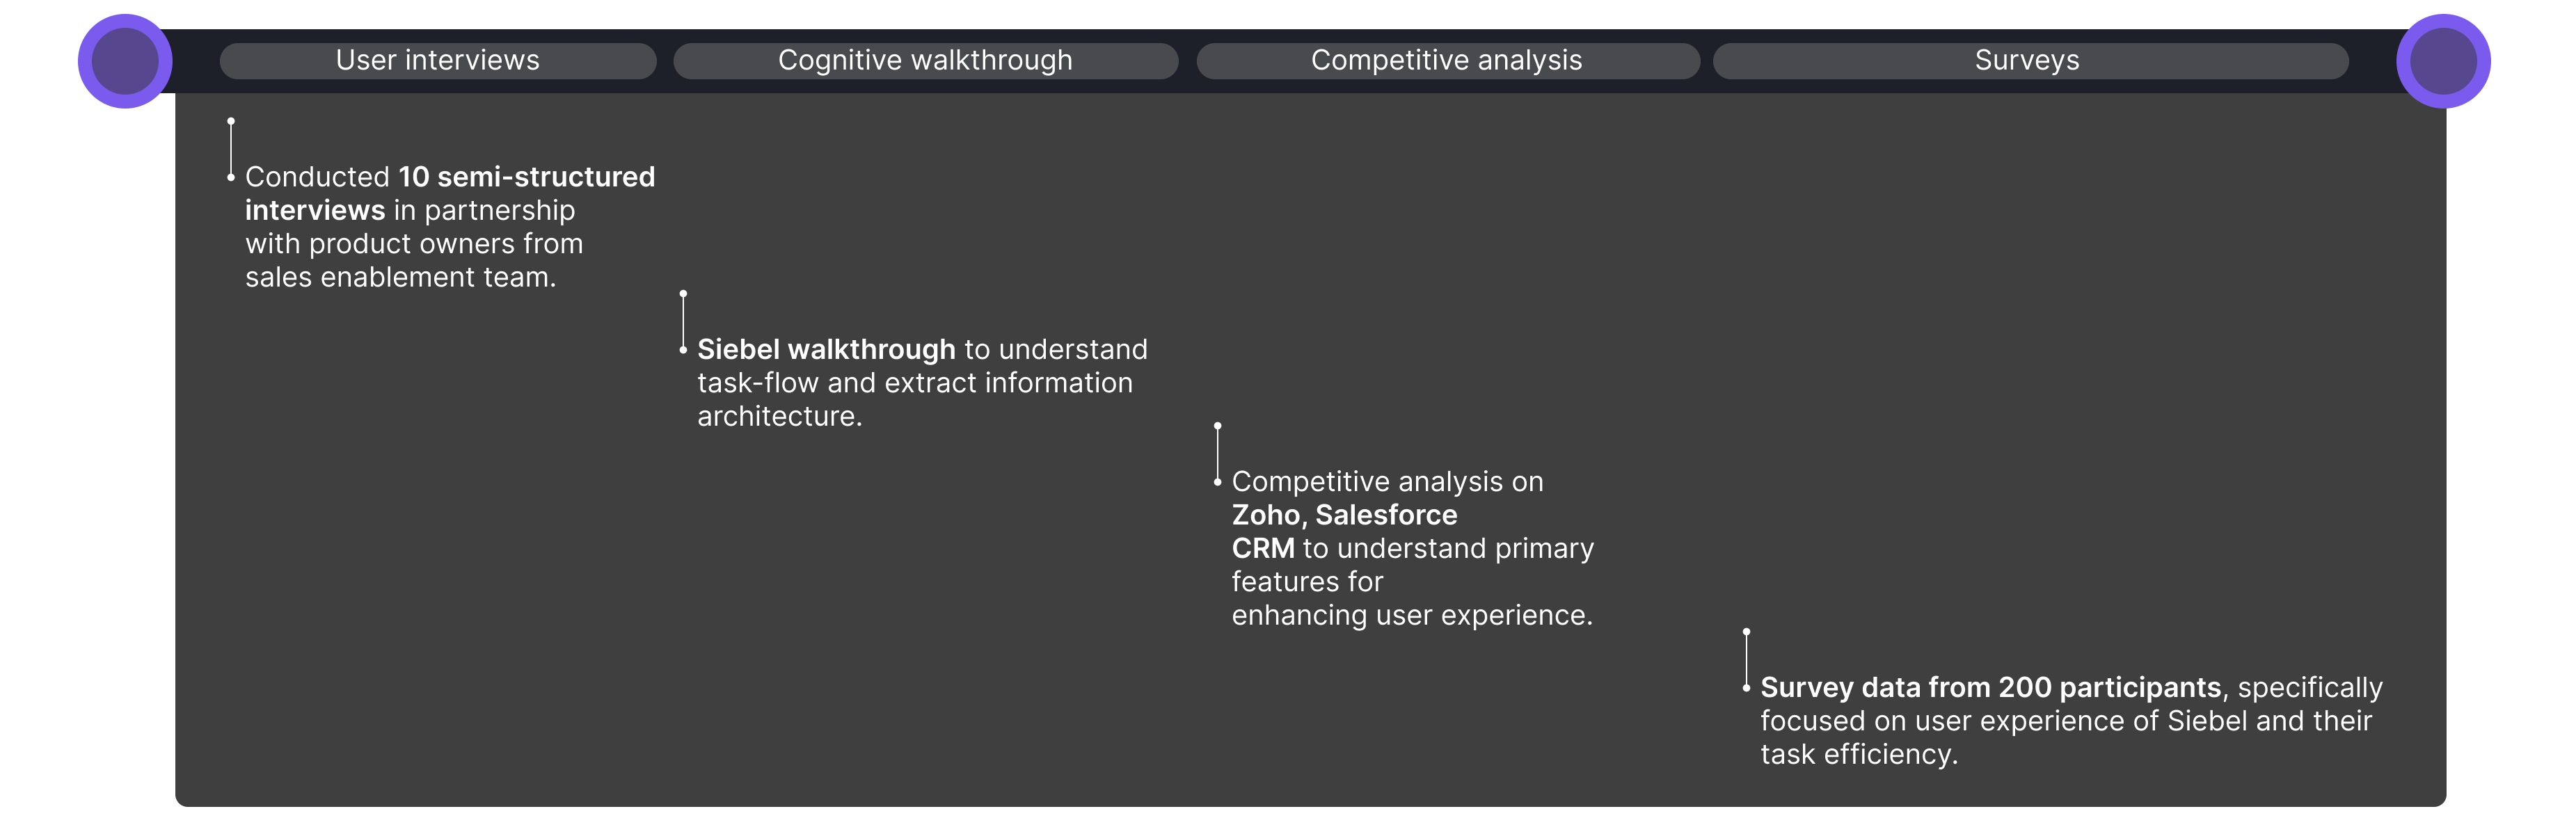Viewport: 2576px width, 825px height.
Task: Click the marker line above Survey data text
Action: tap(1746, 659)
